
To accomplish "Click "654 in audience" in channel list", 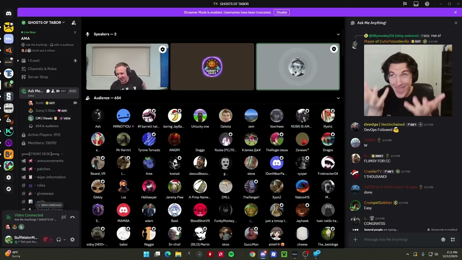I will pos(47,126).
